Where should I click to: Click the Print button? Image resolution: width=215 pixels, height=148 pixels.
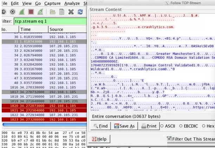tap(149, 126)
